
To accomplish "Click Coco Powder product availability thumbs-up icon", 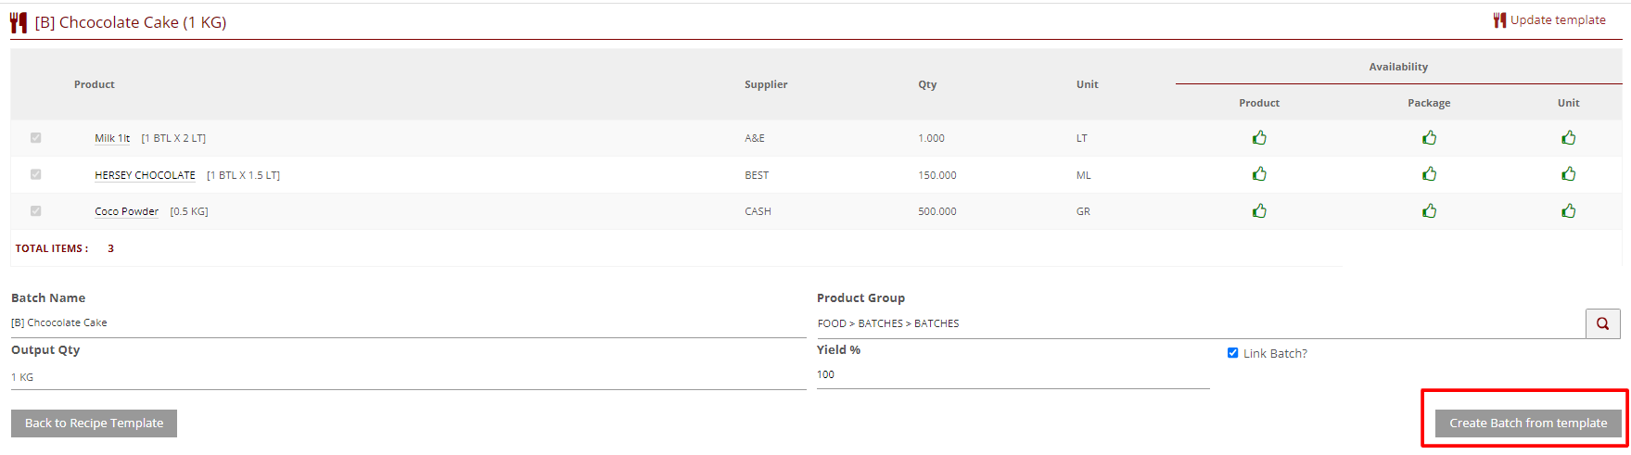I will click(x=1259, y=211).
